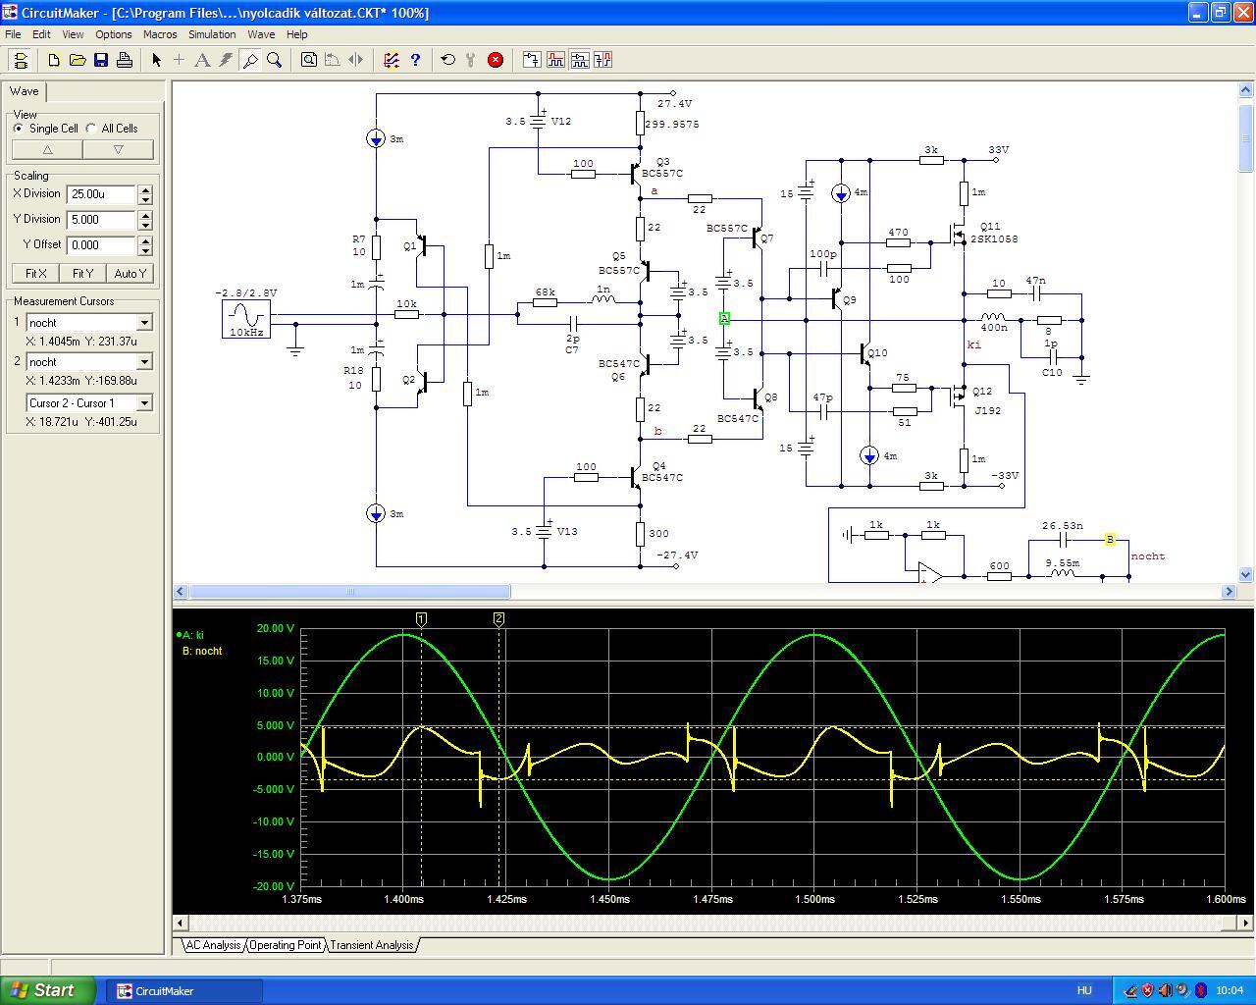
Task: Click the New document icon
Action: click(x=54, y=60)
